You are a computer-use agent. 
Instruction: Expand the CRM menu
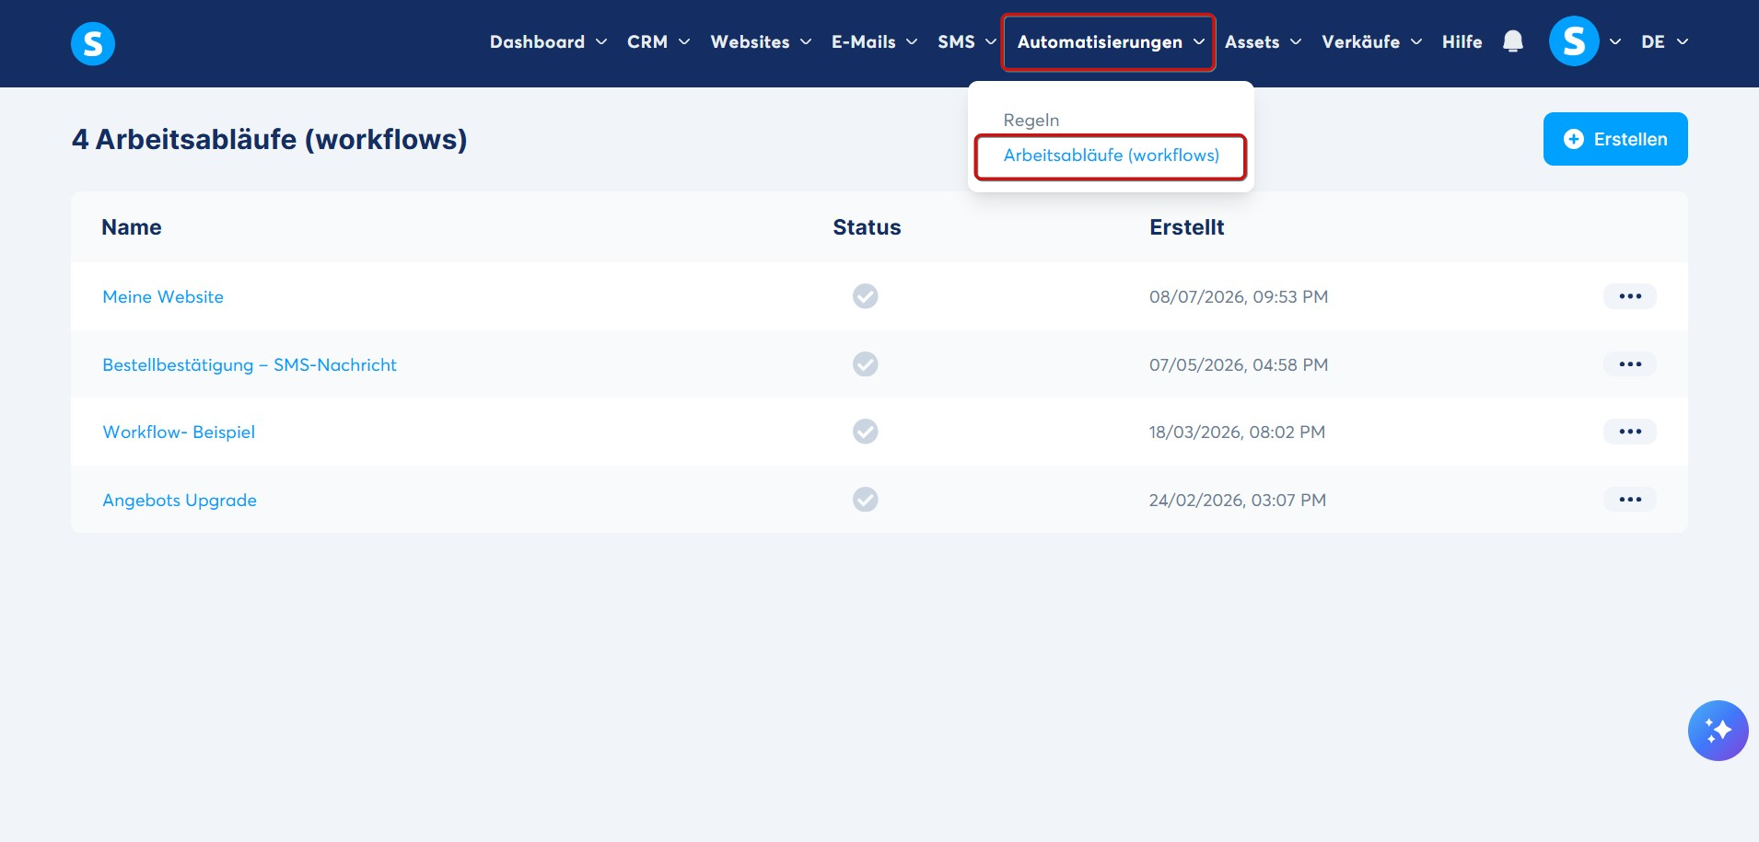(x=658, y=41)
